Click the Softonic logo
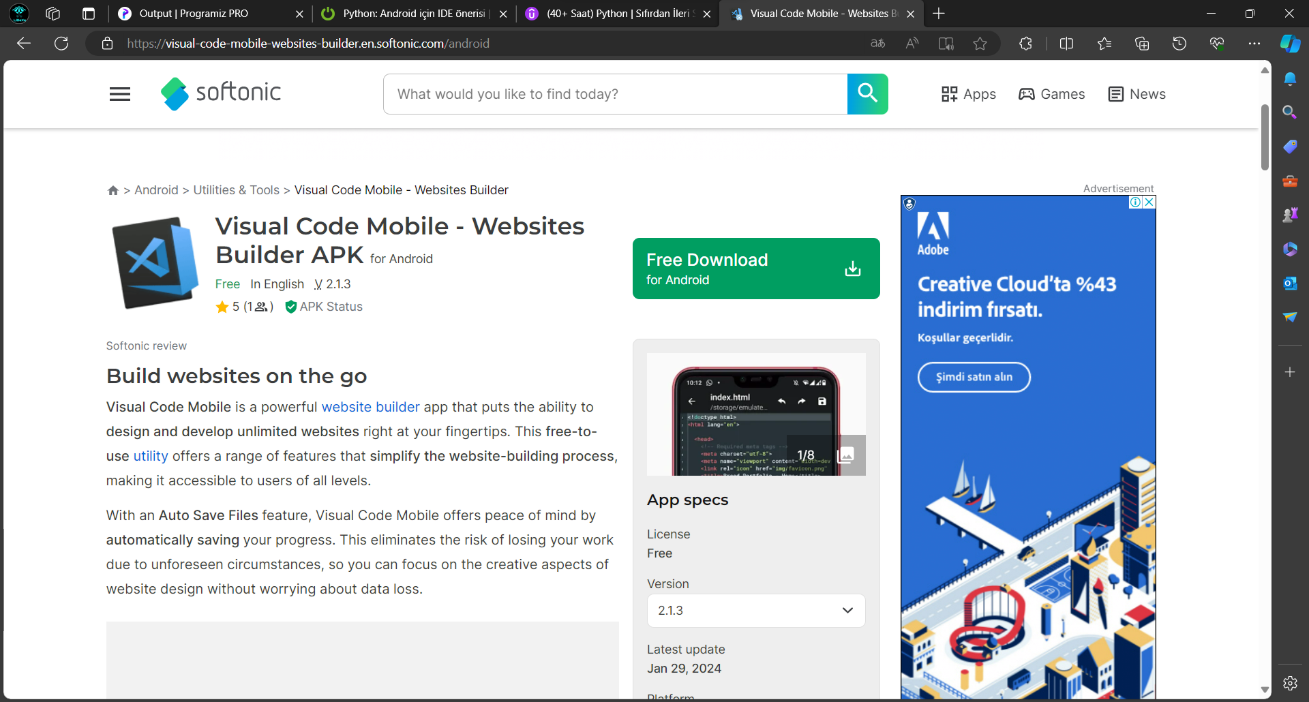The width and height of the screenshot is (1309, 702). point(221,93)
